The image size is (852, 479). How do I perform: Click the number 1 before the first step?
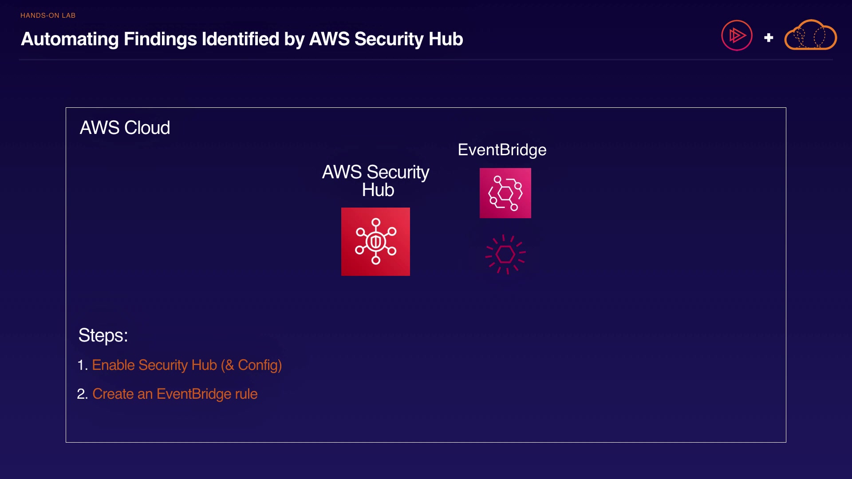click(82, 365)
